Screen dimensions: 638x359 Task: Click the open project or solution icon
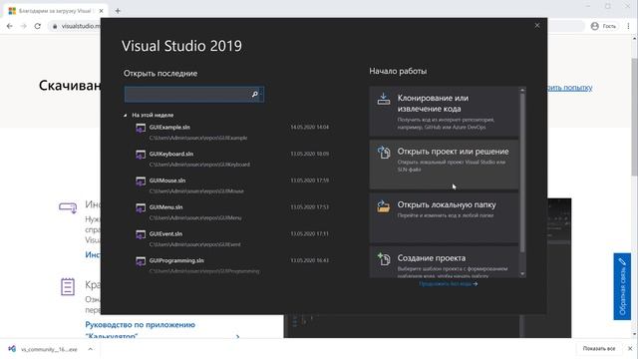pos(383,153)
